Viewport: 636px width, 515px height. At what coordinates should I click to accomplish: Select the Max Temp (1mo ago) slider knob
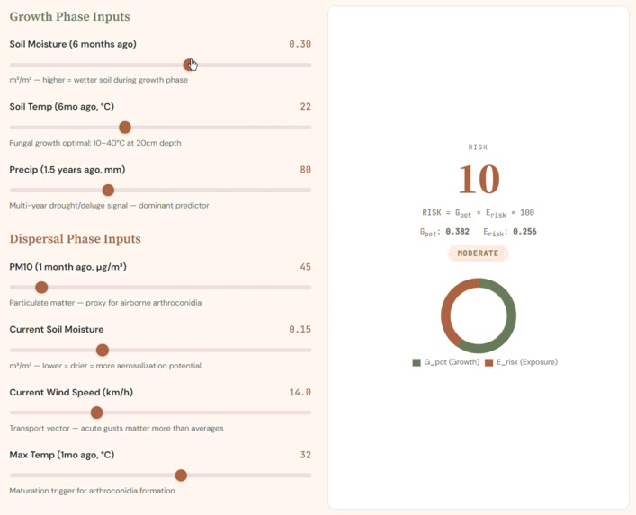click(181, 475)
